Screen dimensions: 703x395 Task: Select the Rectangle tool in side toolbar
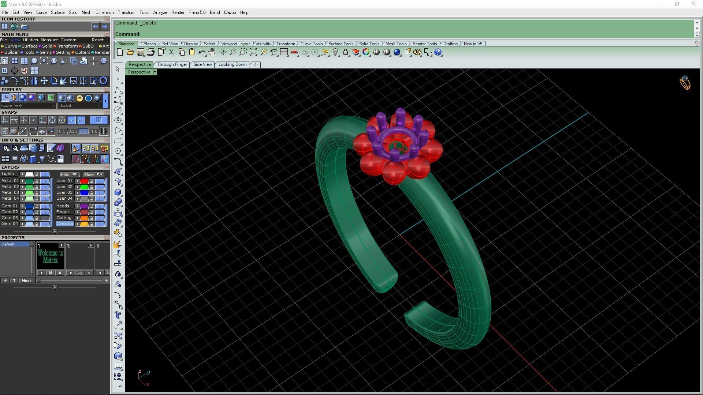point(118,141)
